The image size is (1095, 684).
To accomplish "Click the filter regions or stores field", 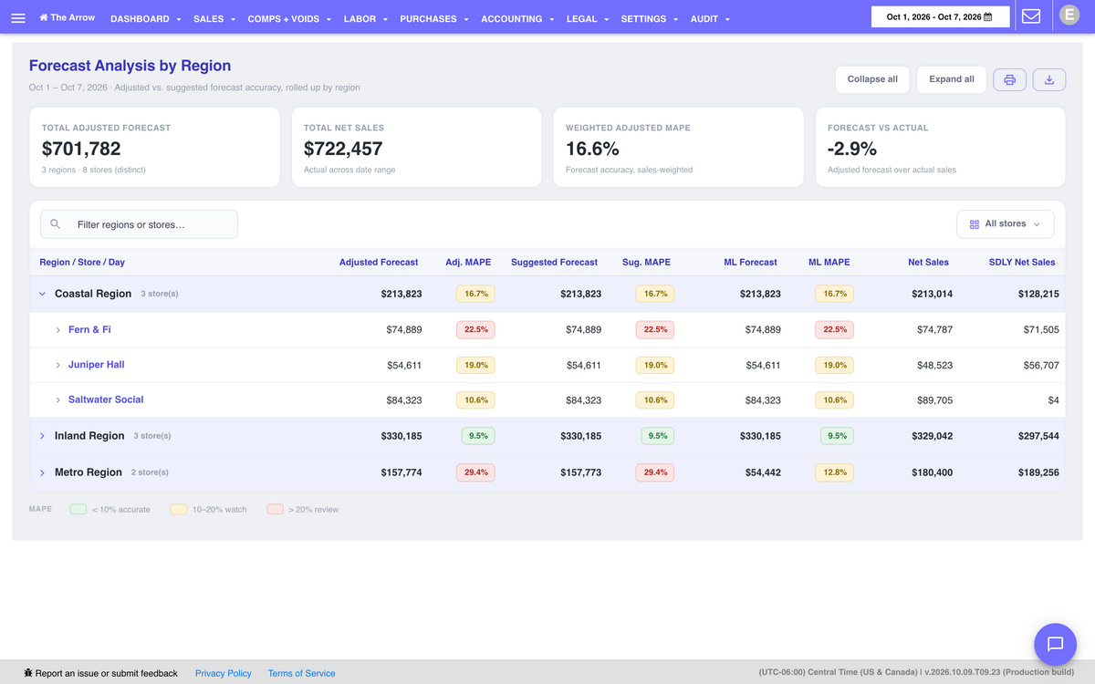I will click(139, 224).
